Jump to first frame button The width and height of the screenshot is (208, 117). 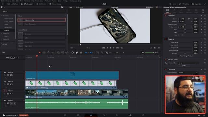(103, 48)
